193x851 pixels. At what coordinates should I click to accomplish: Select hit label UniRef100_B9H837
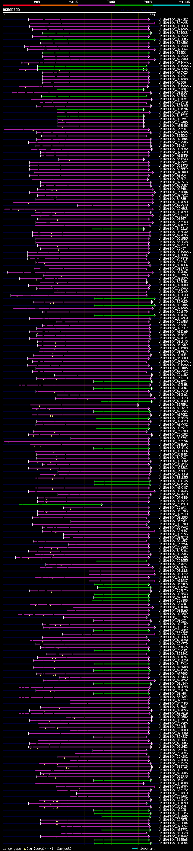173,737
